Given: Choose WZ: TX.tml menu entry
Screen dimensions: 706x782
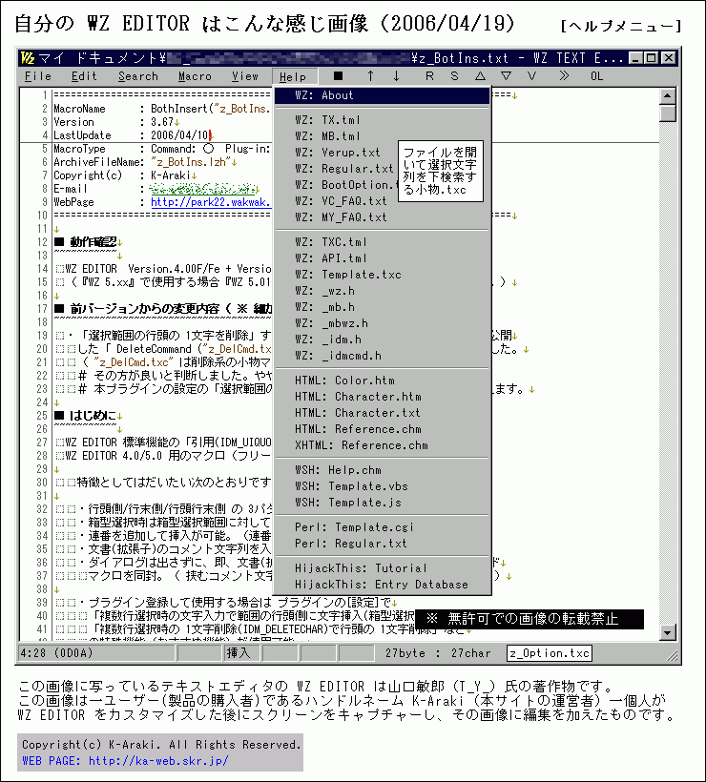Looking at the screenshot, I should click(383, 120).
